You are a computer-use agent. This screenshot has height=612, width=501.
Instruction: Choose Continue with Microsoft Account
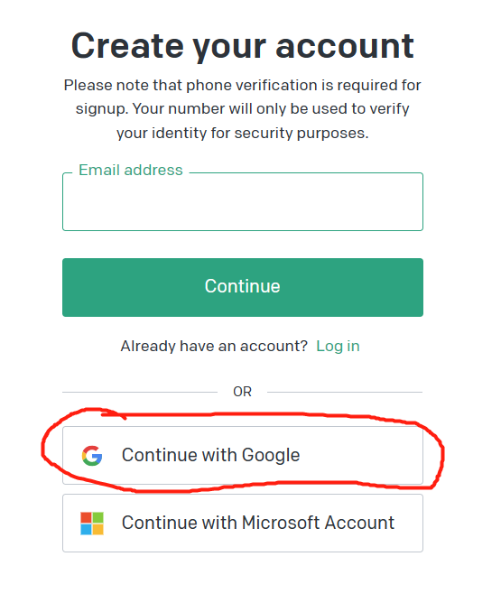(243, 523)
